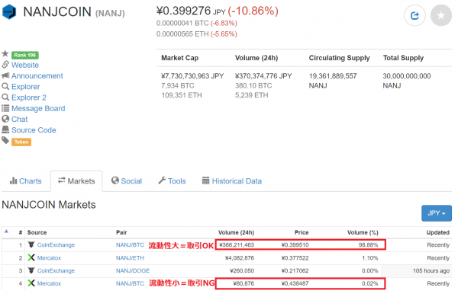Click the megaphone icon beside Announcement

coord(5,75)
